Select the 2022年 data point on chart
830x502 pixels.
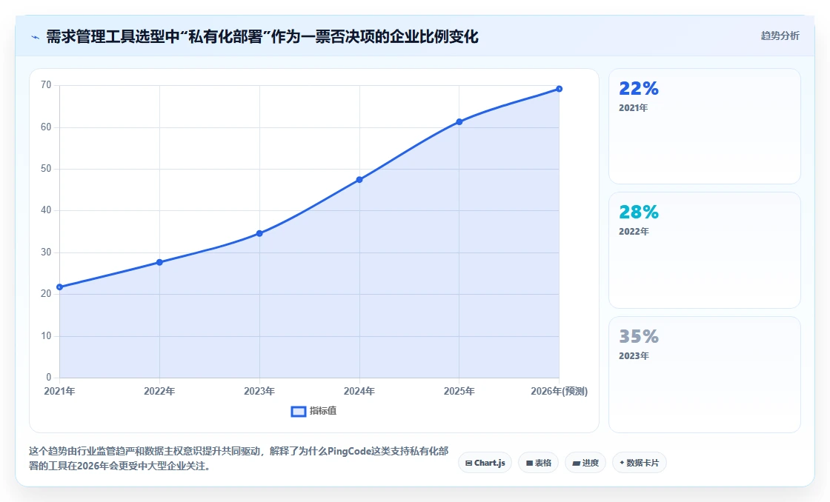(159, 262)
